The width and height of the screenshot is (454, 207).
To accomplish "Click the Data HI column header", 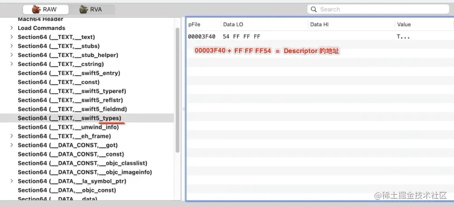I will click(x=351, y=24).
